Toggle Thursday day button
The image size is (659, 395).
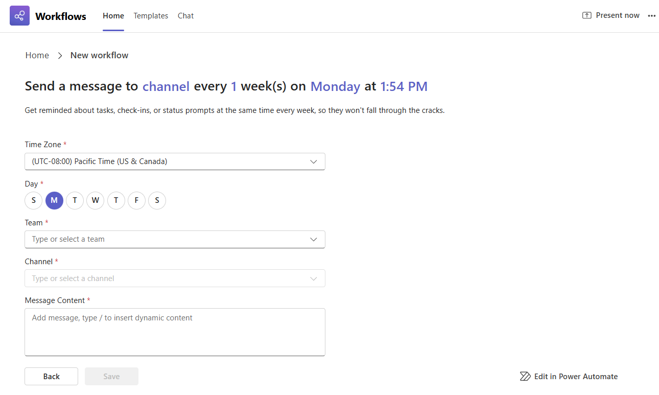(116, 200)
